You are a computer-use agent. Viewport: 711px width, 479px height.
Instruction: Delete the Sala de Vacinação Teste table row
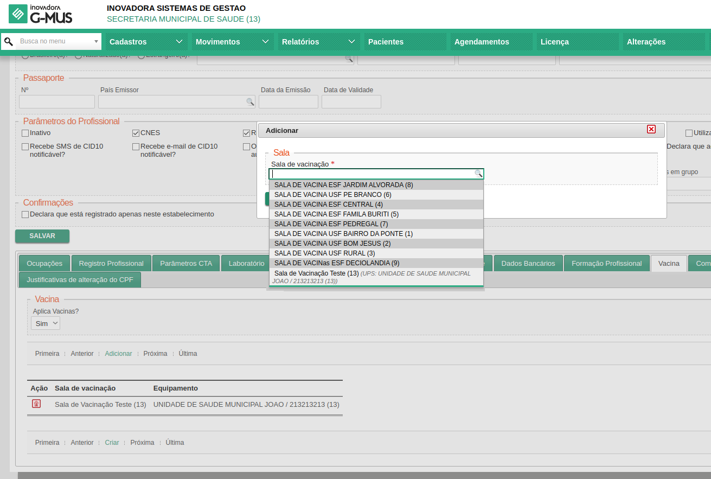36,404
